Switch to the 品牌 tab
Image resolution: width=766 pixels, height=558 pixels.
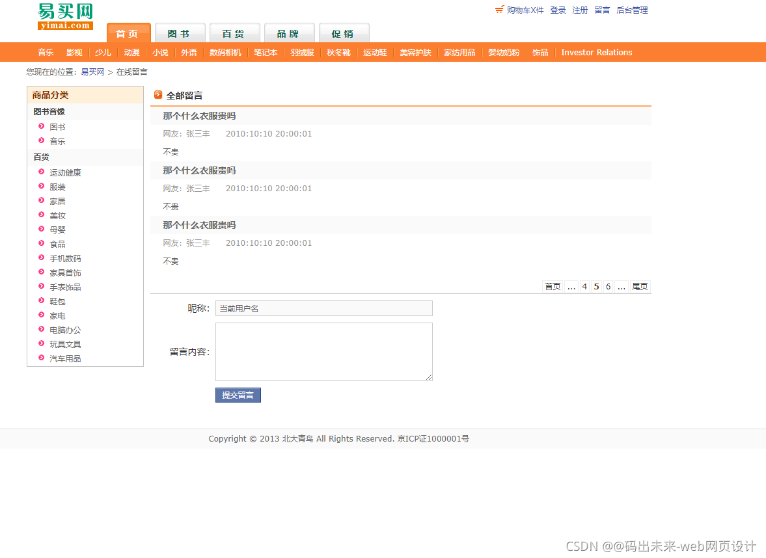[289, 33]
